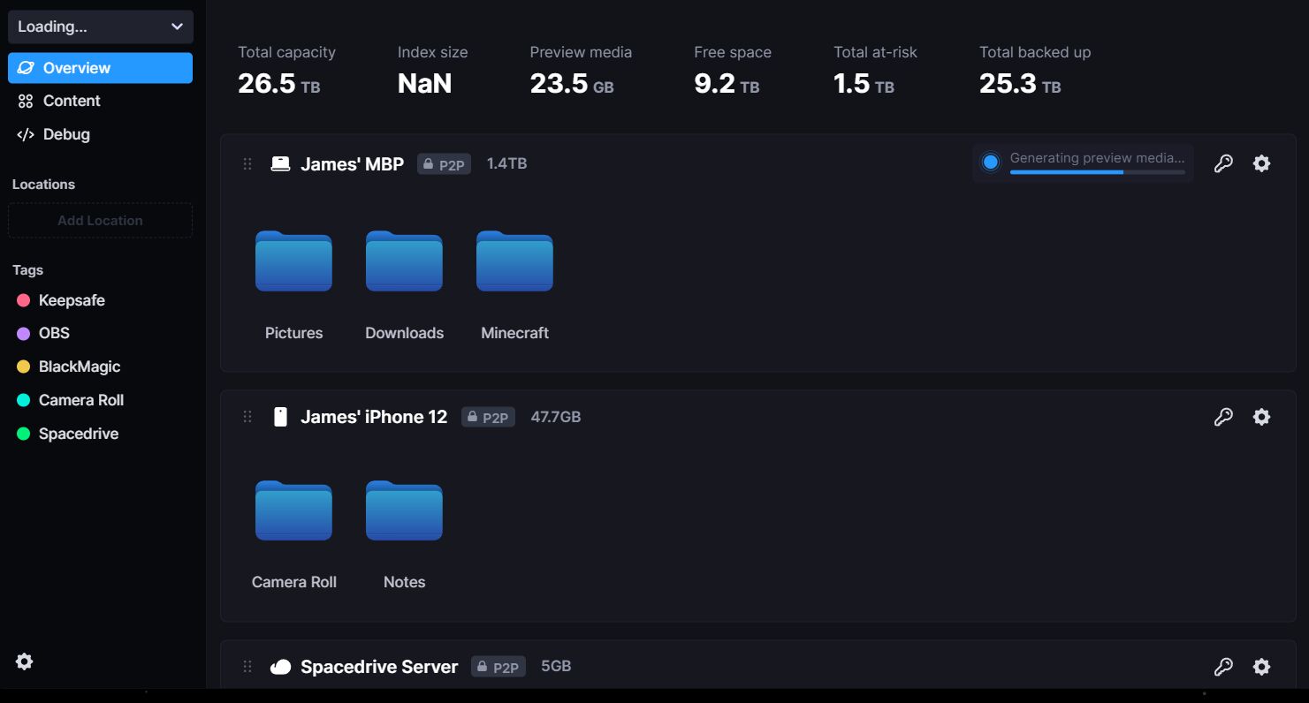The width and height of the screenshot is (1309, 703).
Task: Open the Loading... library dropdown
Action: tap(100, 26)
